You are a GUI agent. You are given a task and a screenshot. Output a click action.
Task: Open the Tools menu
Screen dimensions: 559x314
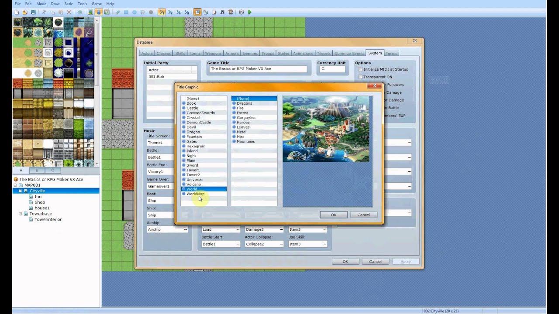point(83,3)
